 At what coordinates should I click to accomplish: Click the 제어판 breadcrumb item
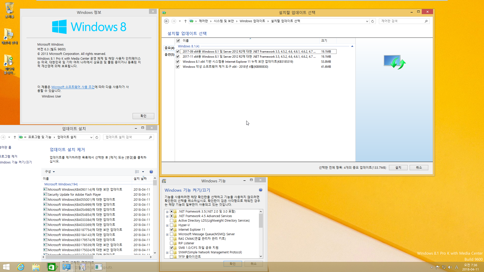tap(203, 21)
